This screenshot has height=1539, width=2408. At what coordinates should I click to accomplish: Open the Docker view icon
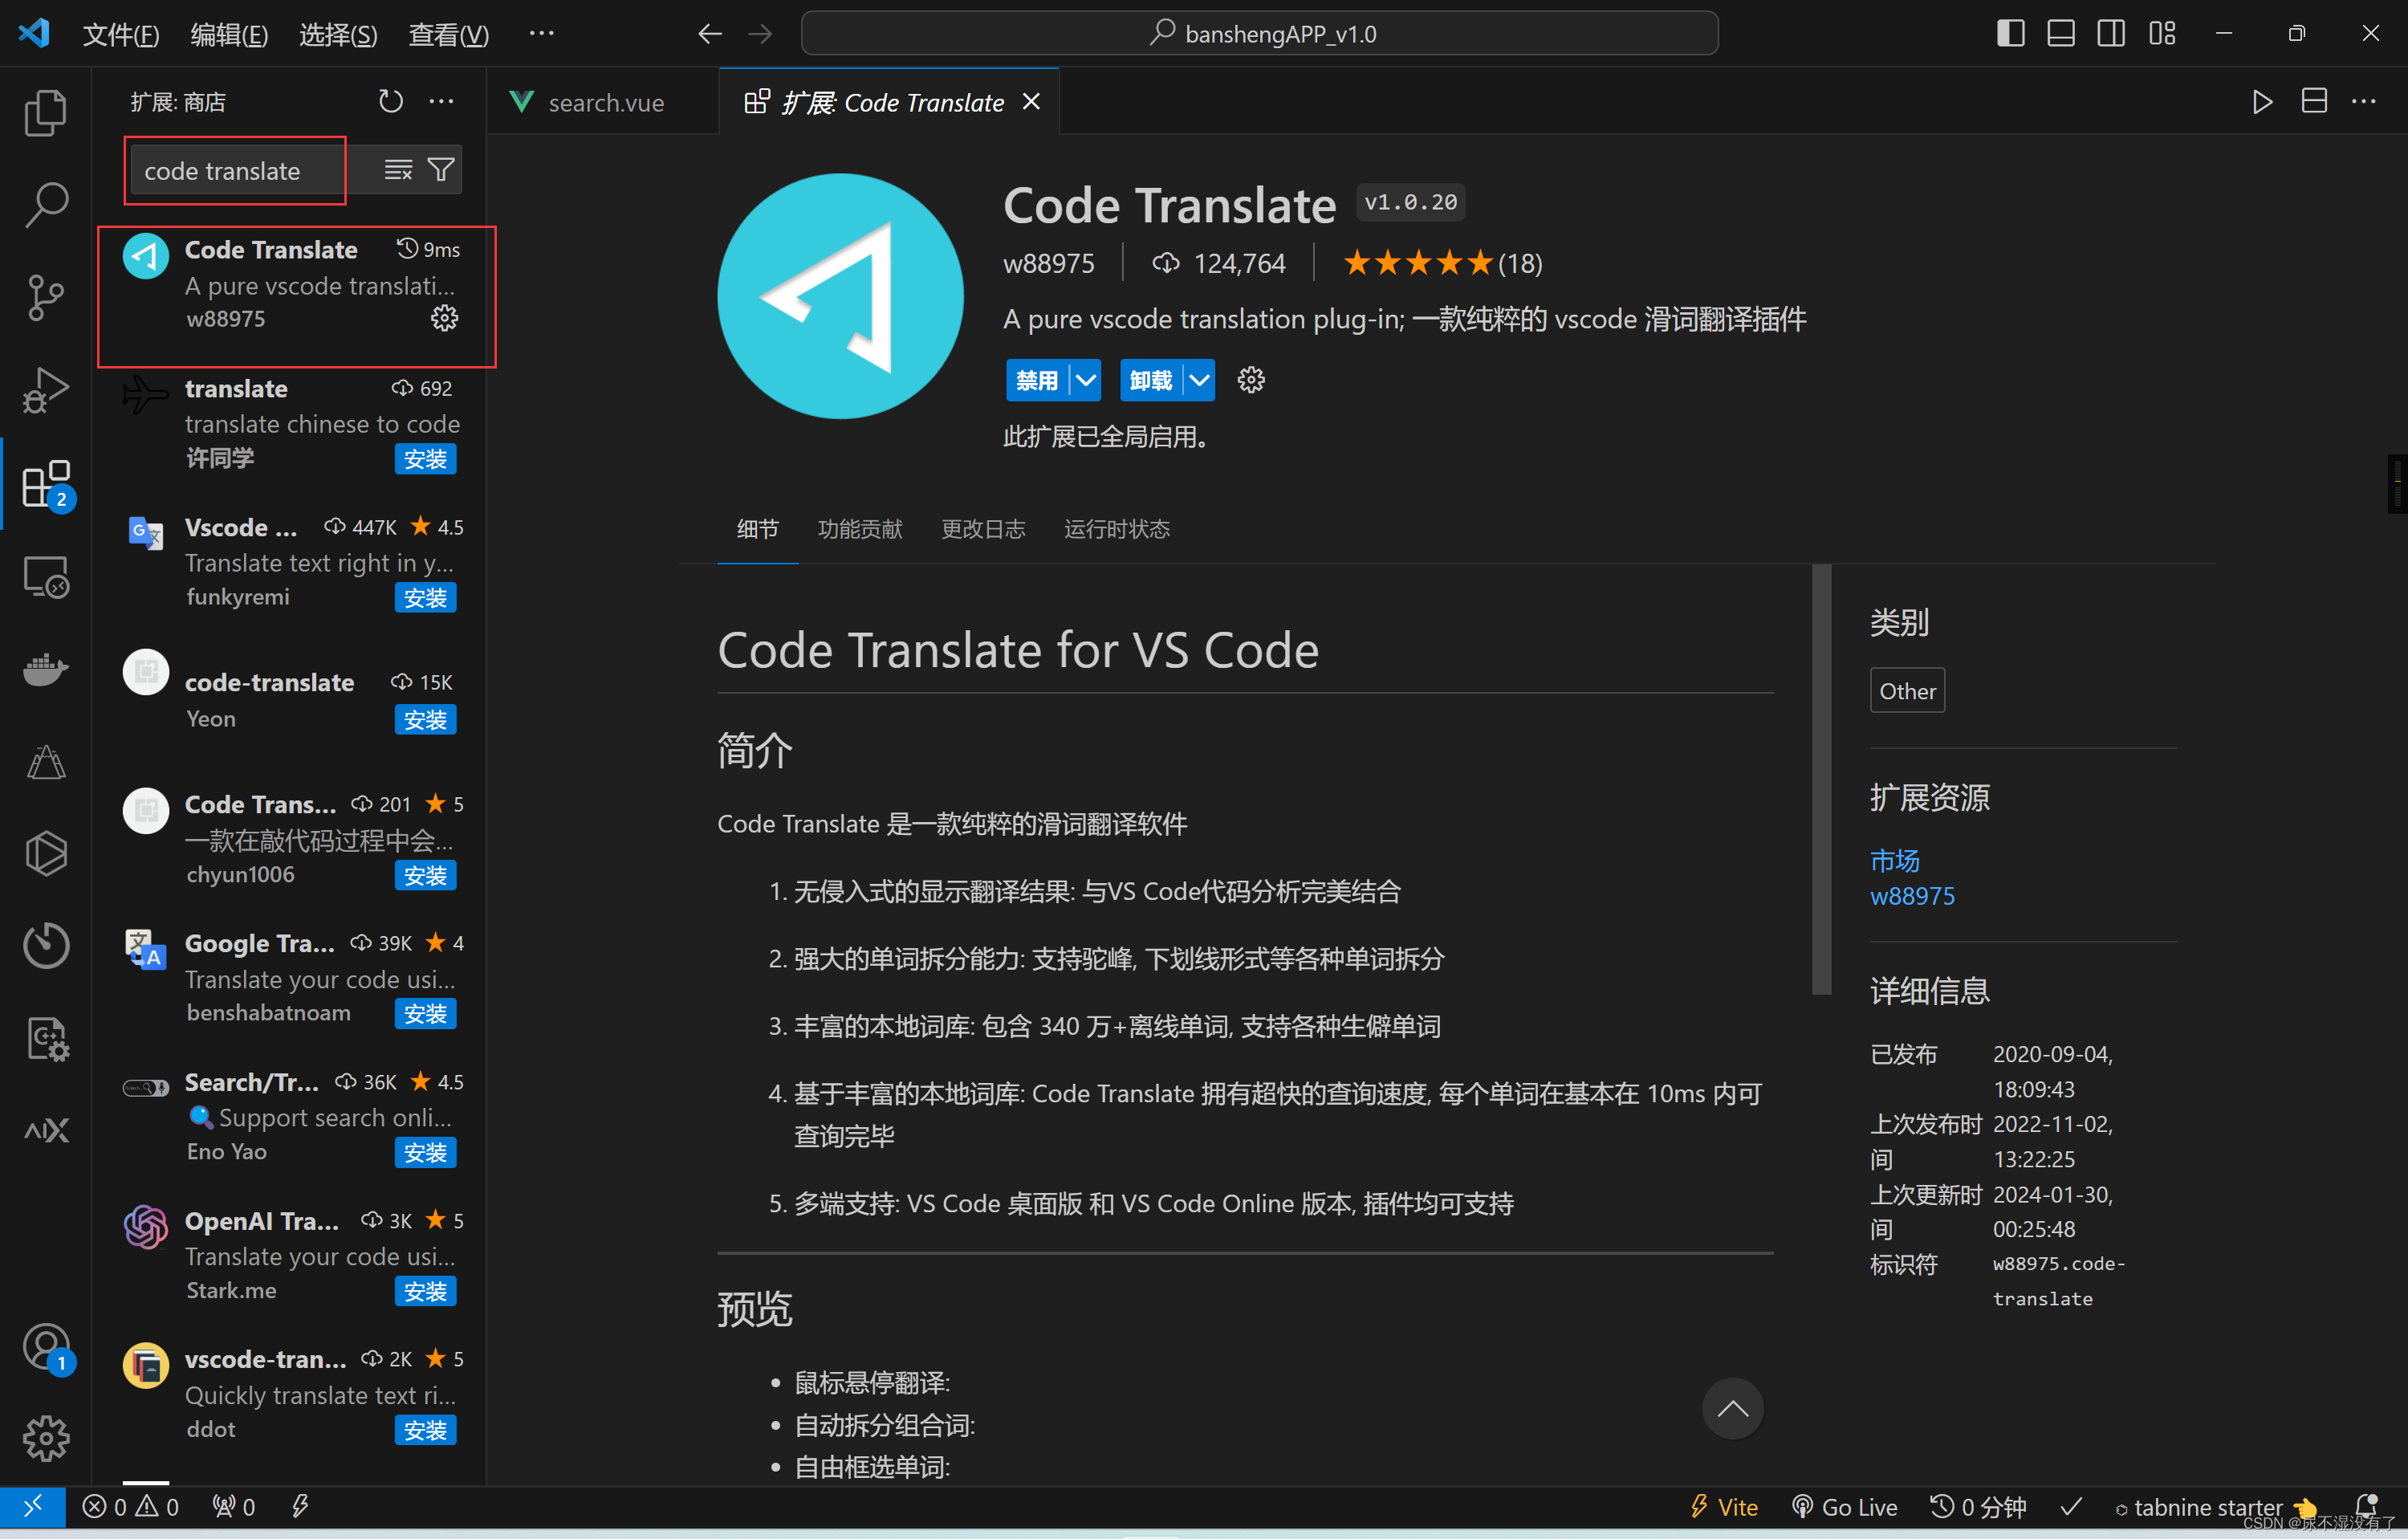46,669
